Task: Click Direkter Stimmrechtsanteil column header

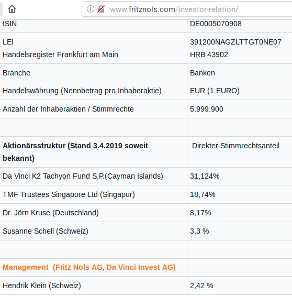Action: pos(235,146)
